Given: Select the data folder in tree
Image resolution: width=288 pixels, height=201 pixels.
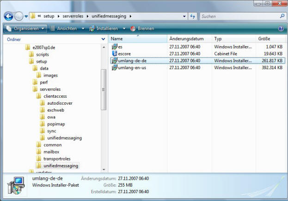Looking at the screenshot, I should (x=44, y=69).
